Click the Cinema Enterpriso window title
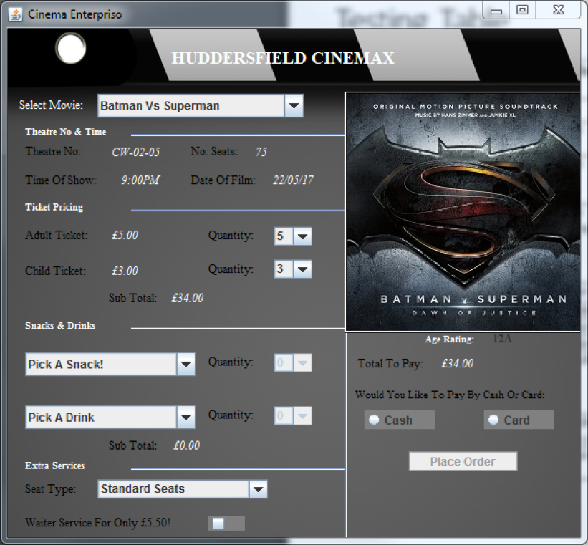 [74, 14]
